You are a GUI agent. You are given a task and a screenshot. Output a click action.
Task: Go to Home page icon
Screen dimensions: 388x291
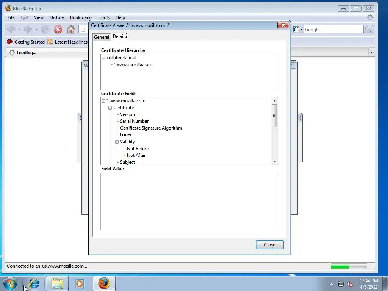[71, 30]
